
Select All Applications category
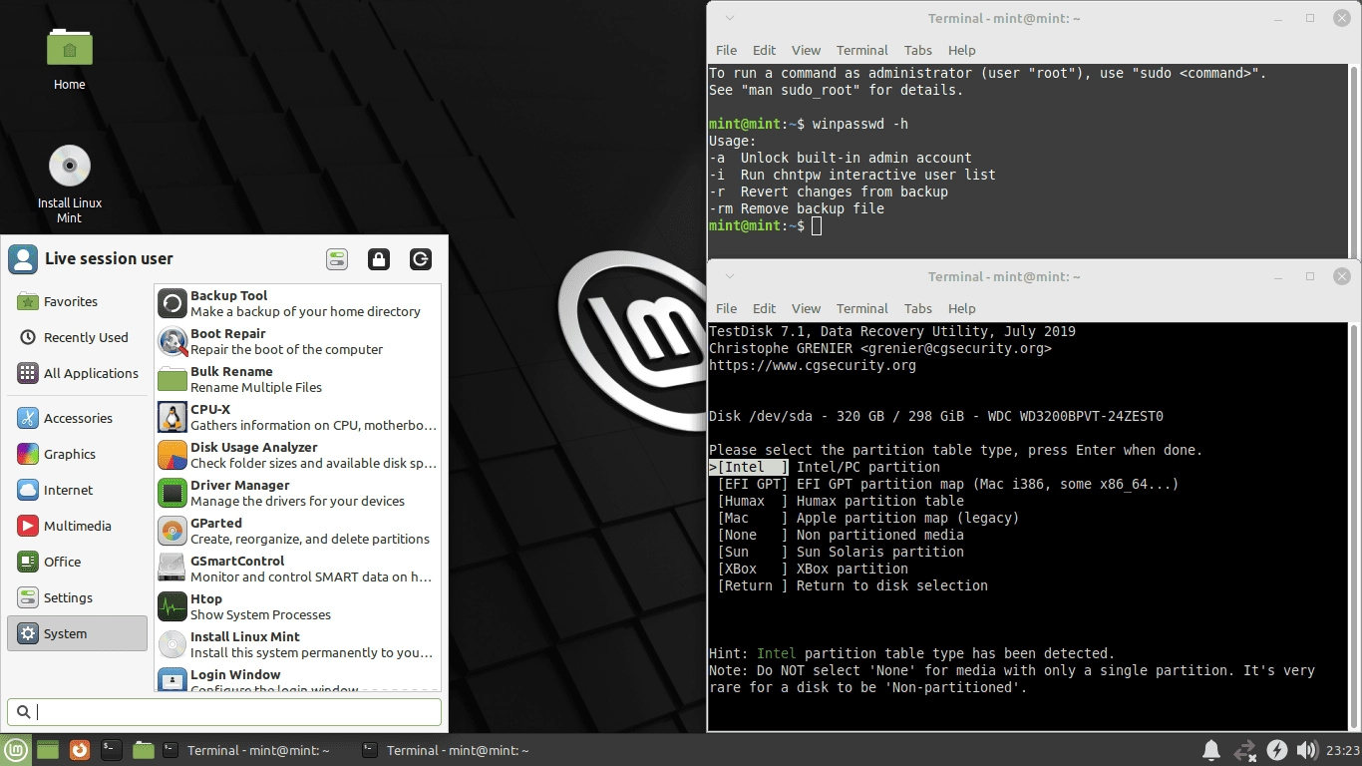pyautogui.click(x=78, y=373)
